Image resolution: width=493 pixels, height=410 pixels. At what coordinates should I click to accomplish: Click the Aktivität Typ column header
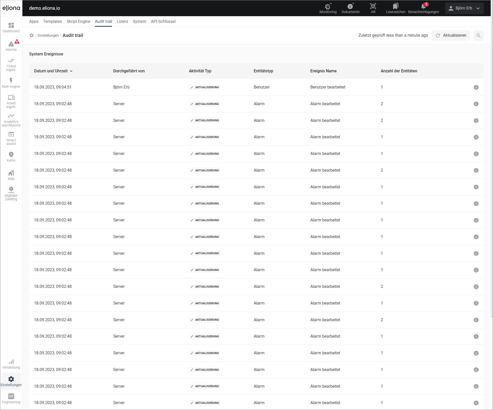[200, 71]
